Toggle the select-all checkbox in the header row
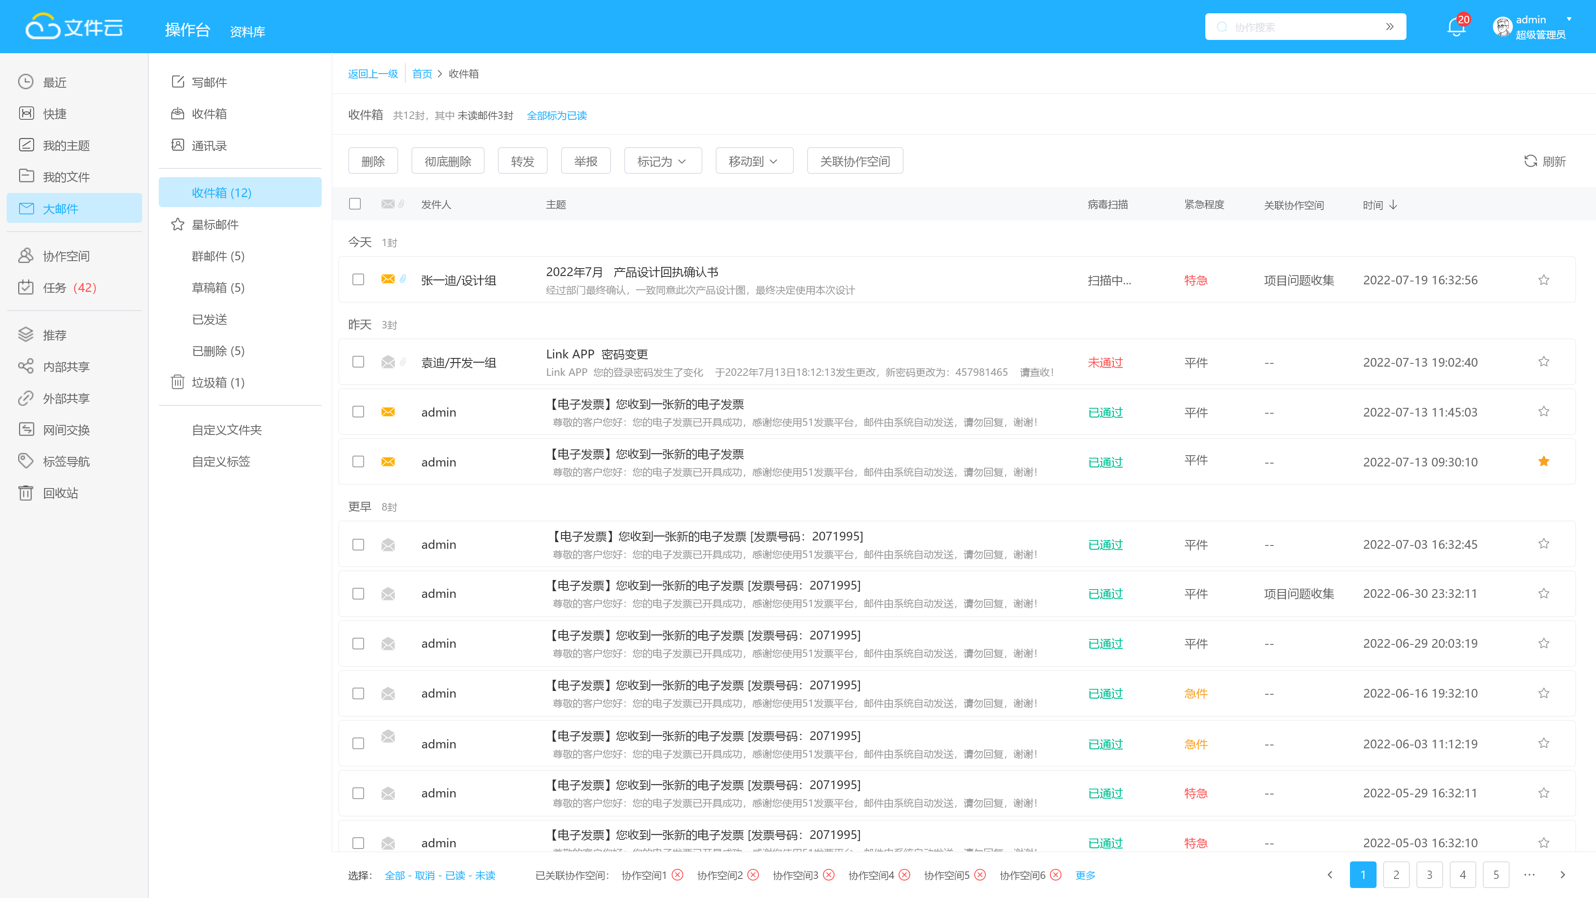Image resolution: width=1596 pixels, height=898 pixels. (x=355, y=205)
